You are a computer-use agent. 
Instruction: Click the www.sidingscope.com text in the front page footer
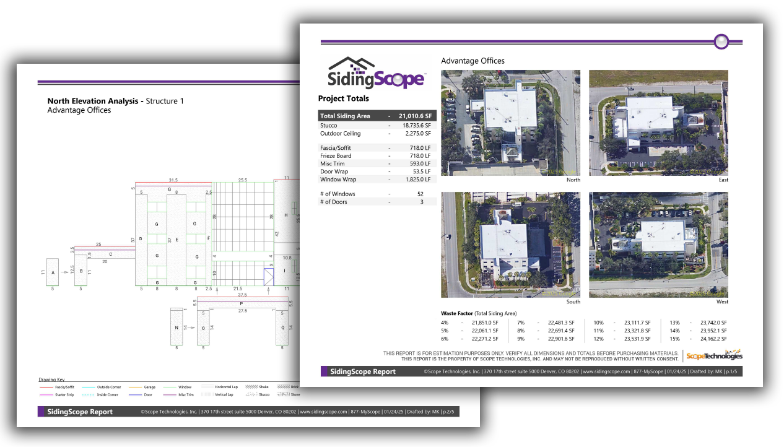click(x=606, y=371)
